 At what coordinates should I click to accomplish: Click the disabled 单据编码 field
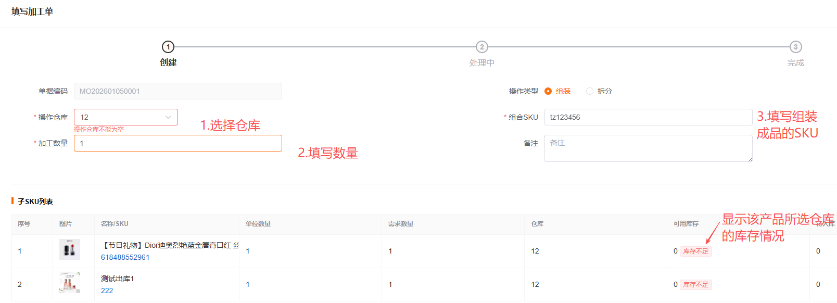[177, 91]
